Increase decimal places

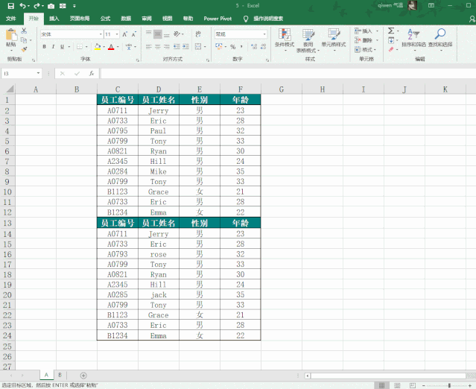pyautogui.click(x=254, y=47)
